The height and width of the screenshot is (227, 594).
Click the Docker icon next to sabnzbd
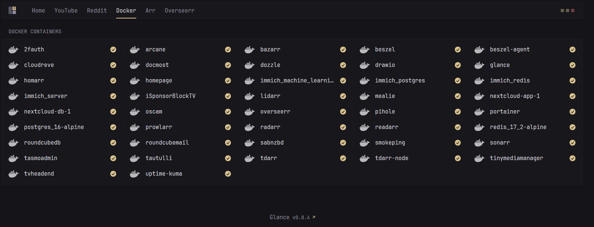click(249, 143)
